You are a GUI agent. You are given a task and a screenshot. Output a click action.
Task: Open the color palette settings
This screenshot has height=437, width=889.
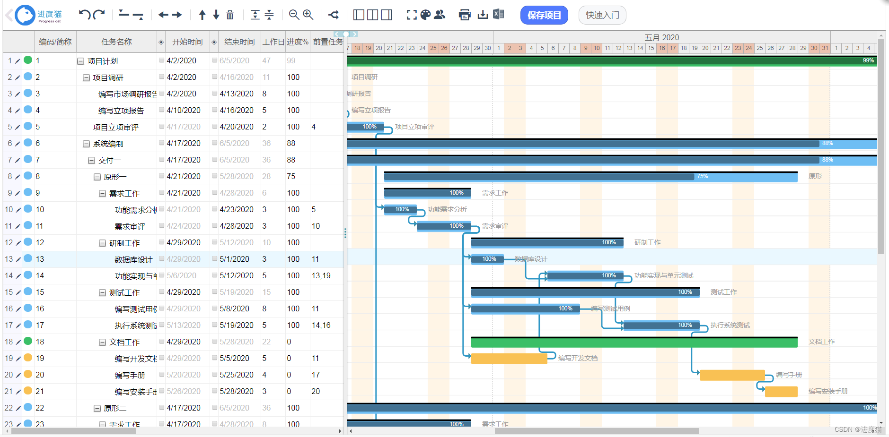point(425,15)
